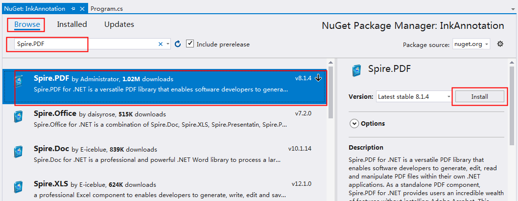
Task: Click the Spire.Doc package icon
Action: pyautogui.click(x=18, y=152)
